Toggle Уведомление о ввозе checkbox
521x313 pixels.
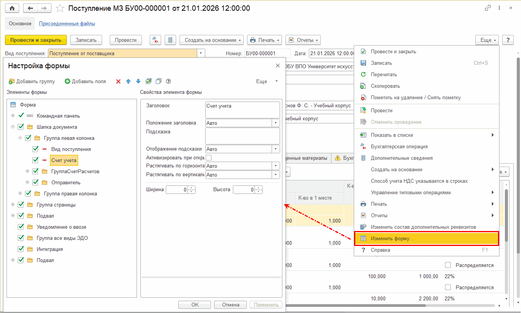21,227
